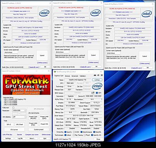The height and width of the screenshot is (148, 156).
Task: Click Online scores link in FurMark main window
Action: point(46,135)
